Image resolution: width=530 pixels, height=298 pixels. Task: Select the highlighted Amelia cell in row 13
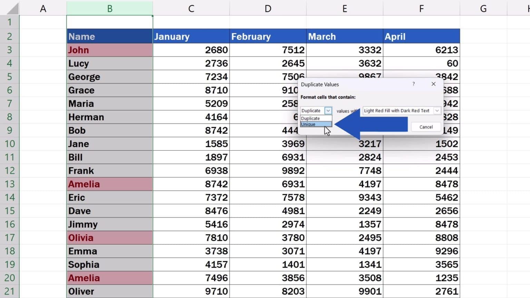pos(109,184)
